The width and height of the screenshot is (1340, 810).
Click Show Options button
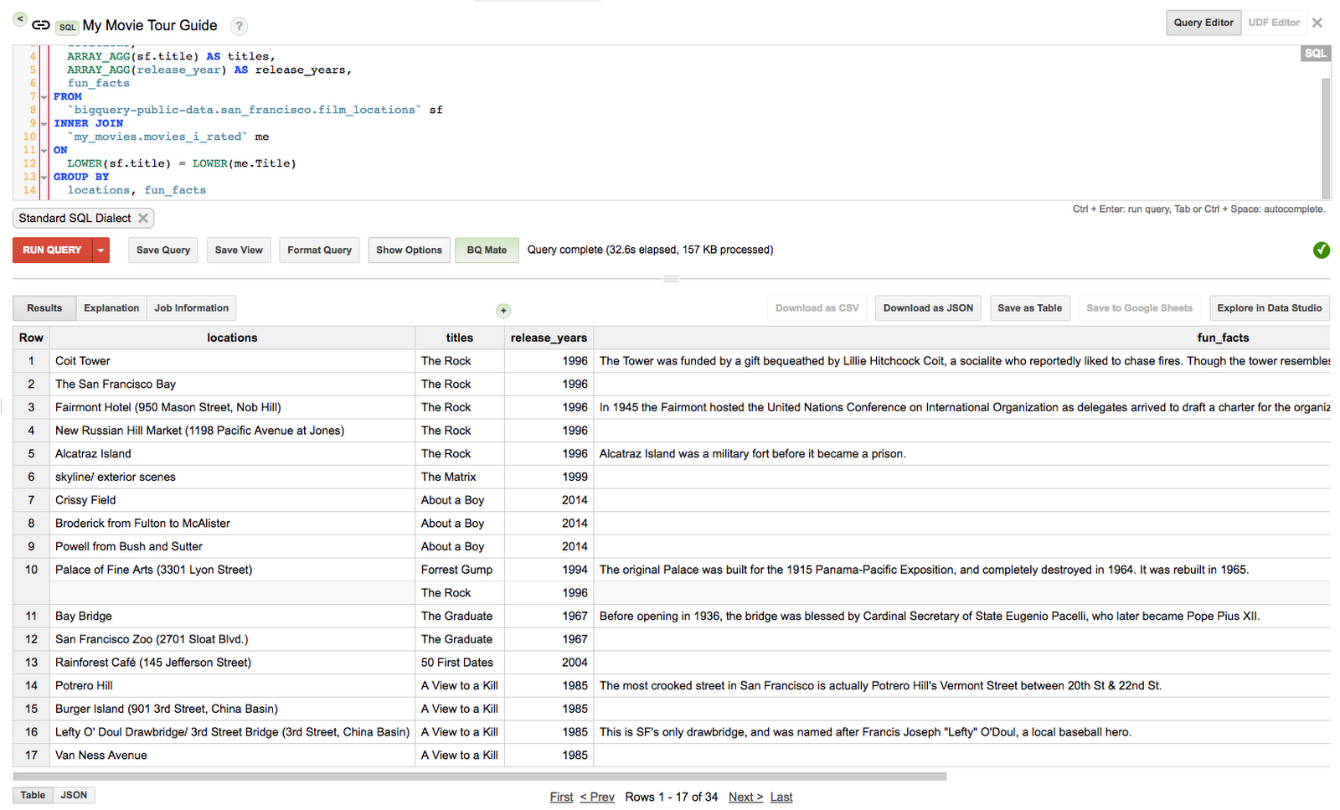409,250
